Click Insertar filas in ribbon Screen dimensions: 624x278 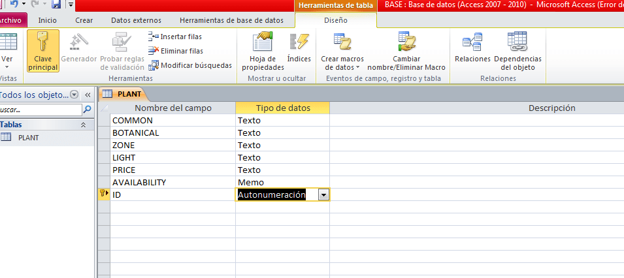(175, 37)
